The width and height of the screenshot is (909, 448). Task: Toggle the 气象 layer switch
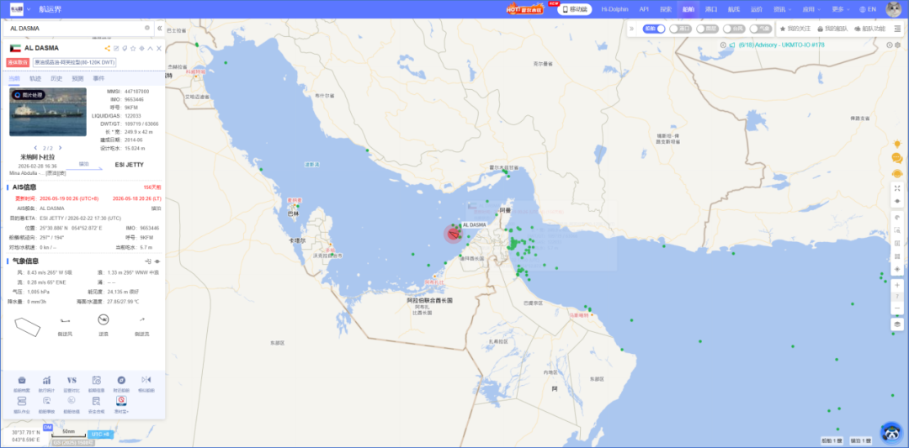[761, 29]
